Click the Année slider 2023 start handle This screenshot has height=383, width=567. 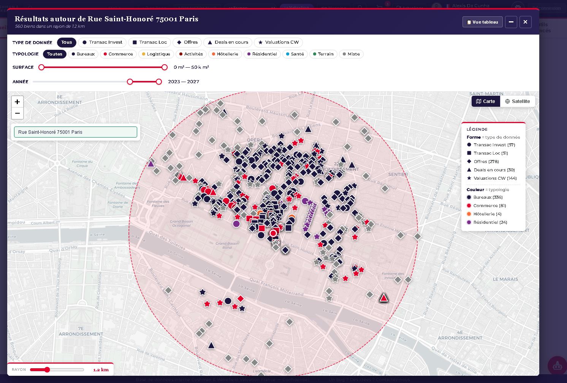pyautogui.click(x=130, y=82)
